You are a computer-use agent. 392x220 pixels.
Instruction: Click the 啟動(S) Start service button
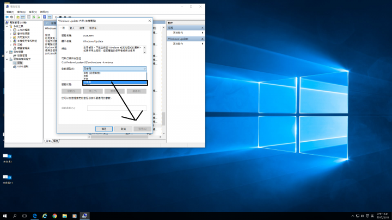coord(71,91)
